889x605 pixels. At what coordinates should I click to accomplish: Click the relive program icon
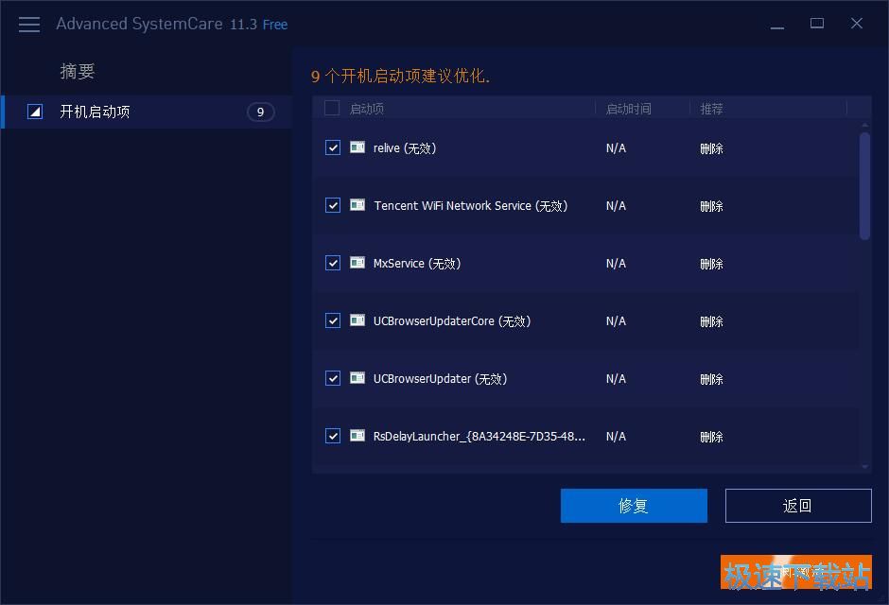[357, 147]
